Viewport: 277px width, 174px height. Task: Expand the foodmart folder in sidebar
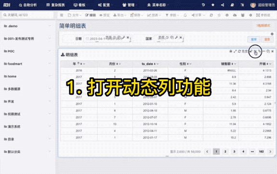[x=27, y=64]
